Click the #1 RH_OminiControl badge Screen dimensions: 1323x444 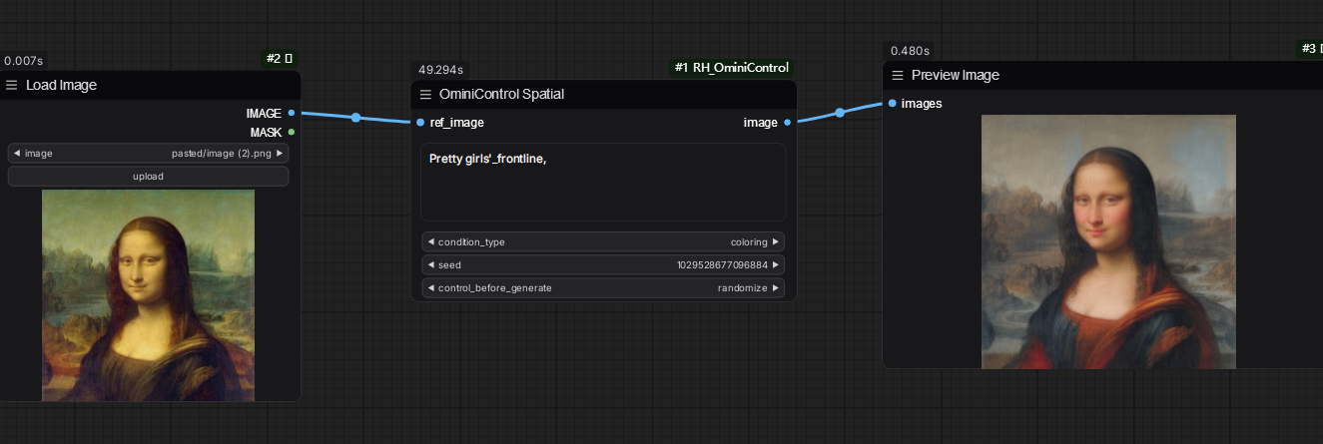(732, 68)
